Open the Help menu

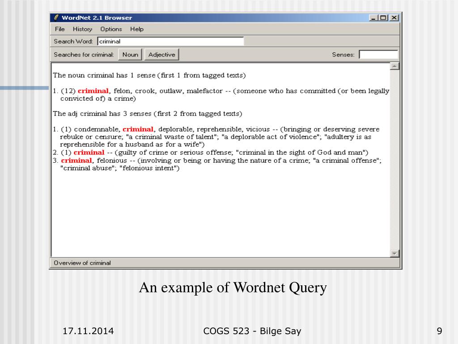(137, 29)
